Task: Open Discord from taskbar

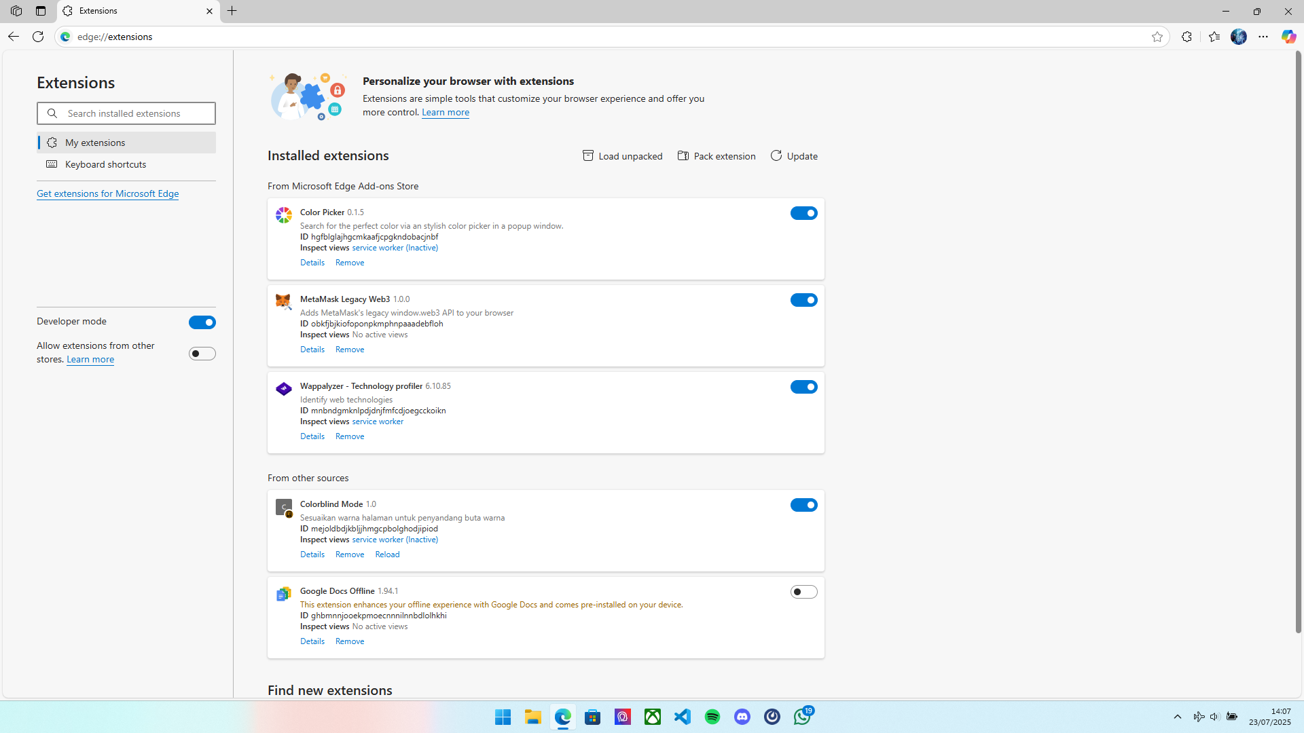Action: click(742, 717)
